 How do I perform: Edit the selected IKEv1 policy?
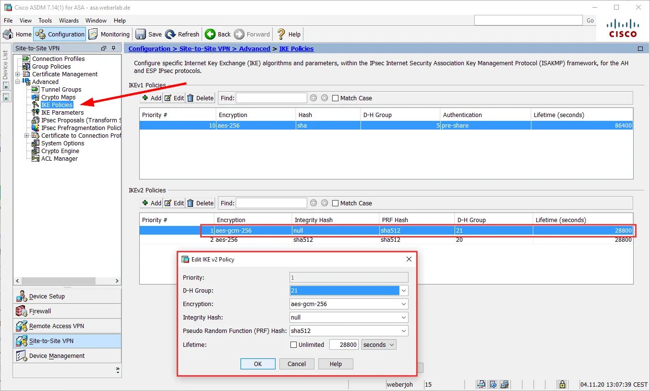(x=174, y=98)
